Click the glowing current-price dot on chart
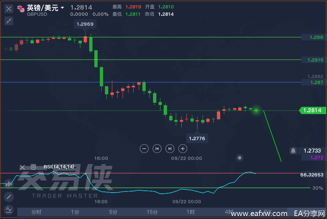The image size is (327, 219). (x=256, y=110)
